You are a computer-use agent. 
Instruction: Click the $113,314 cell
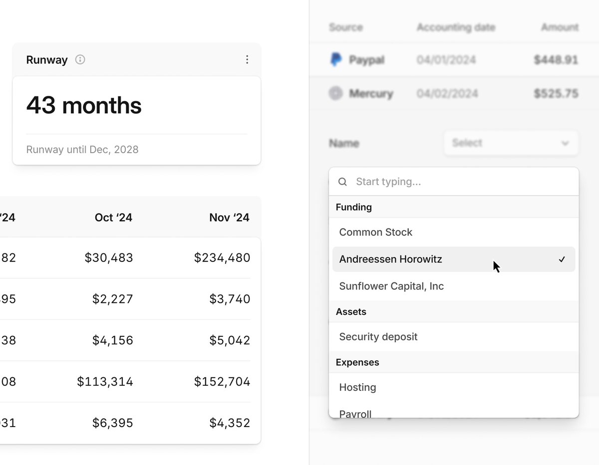click(x=105, y=382)
